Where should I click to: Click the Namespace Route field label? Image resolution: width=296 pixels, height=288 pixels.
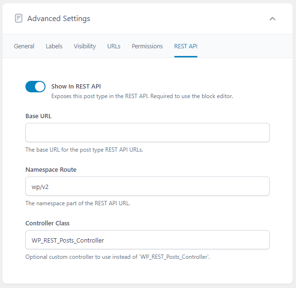pos(51,169)
